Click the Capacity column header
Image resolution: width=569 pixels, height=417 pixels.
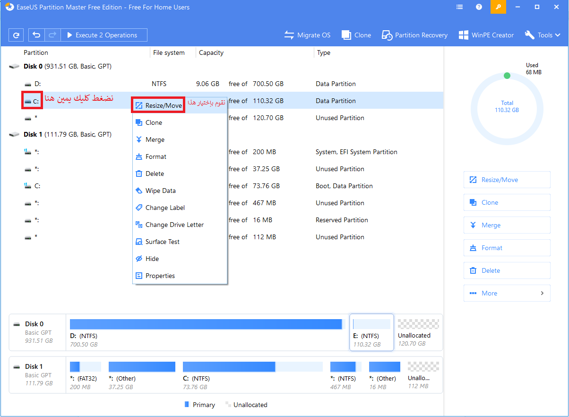(211, 52)
